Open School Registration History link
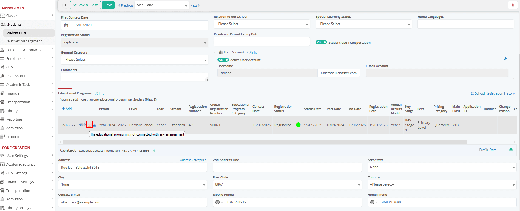Viewport: 520px width, 211px height. click(x=493, y=93)
